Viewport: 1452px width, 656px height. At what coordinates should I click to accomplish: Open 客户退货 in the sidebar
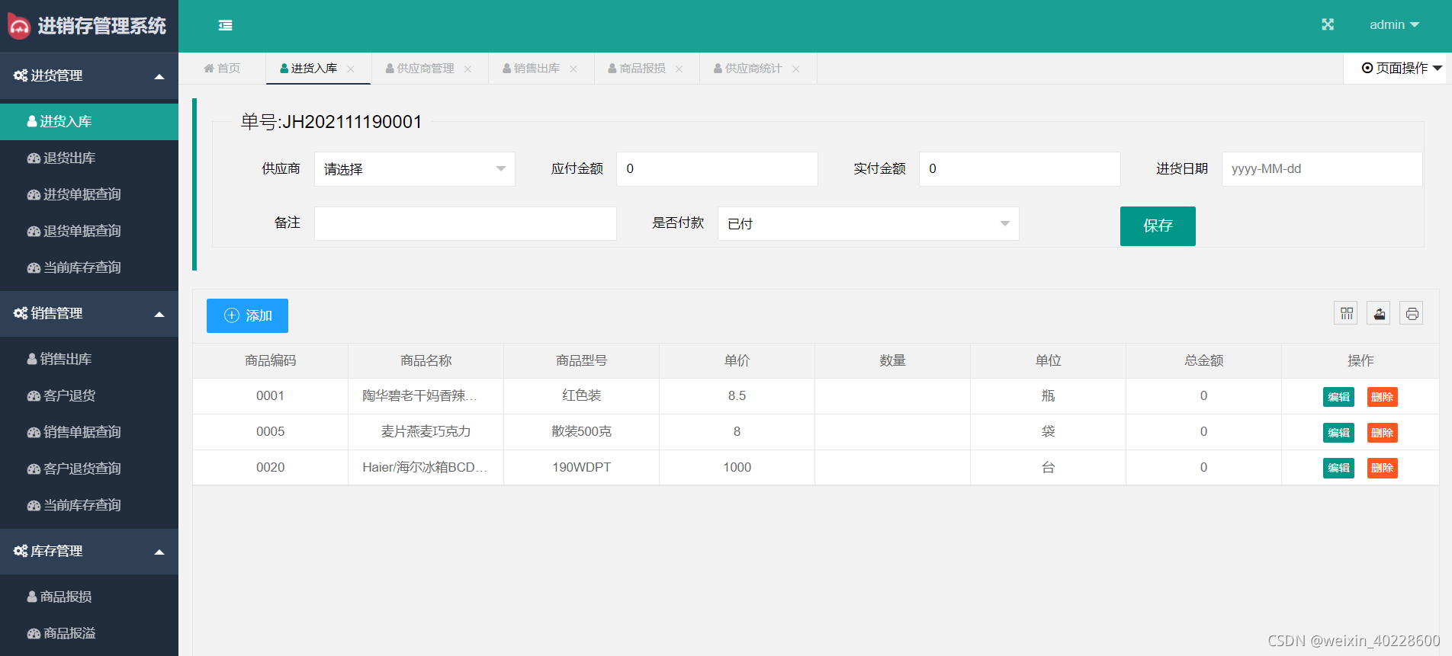89,395
